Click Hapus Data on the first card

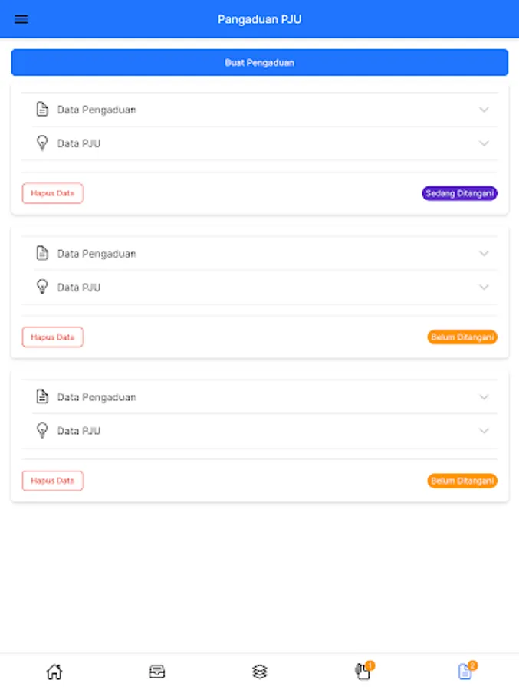click(x=52, y=193)
